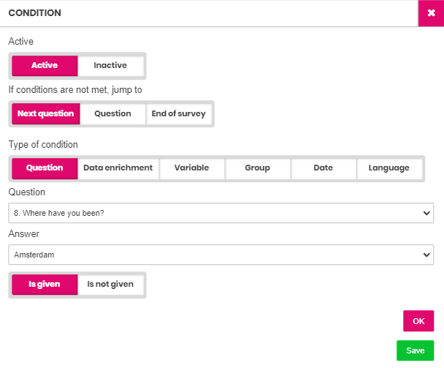Select Question as jump destination
This screenshot has width=444, height=368.
[113, 113]
